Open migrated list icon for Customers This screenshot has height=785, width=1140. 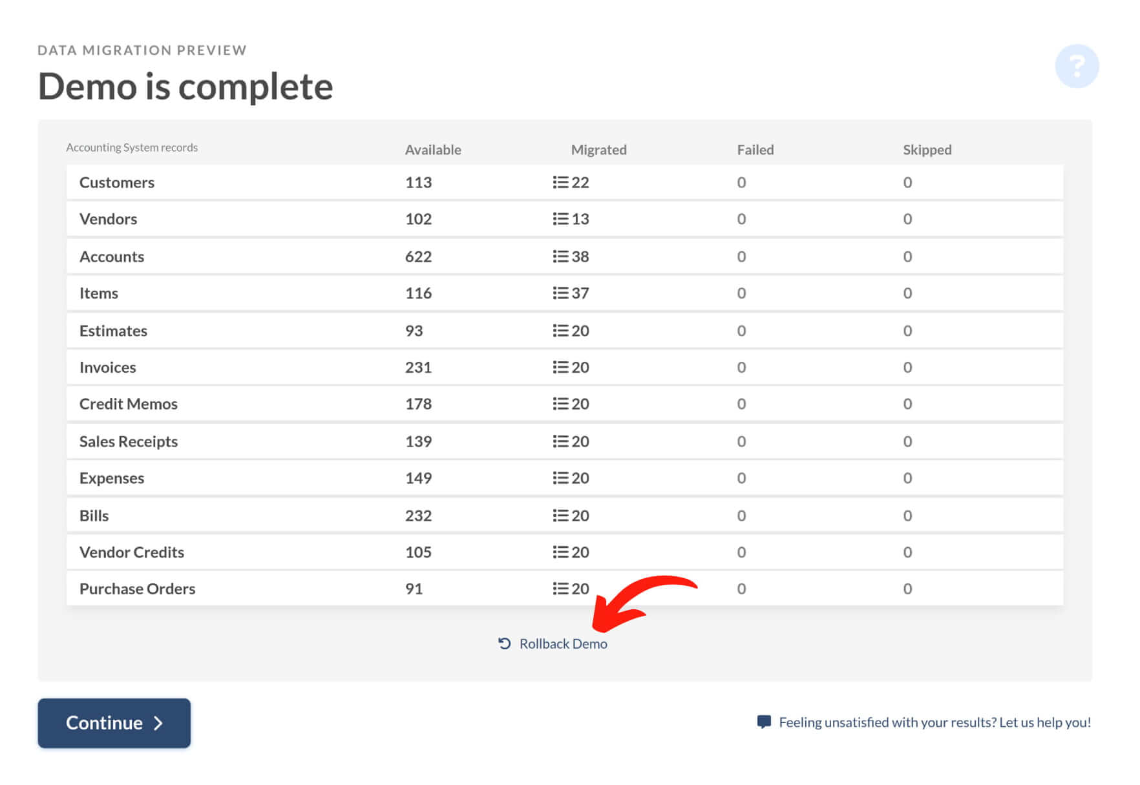pyautogui.click(x=560, y=183)
